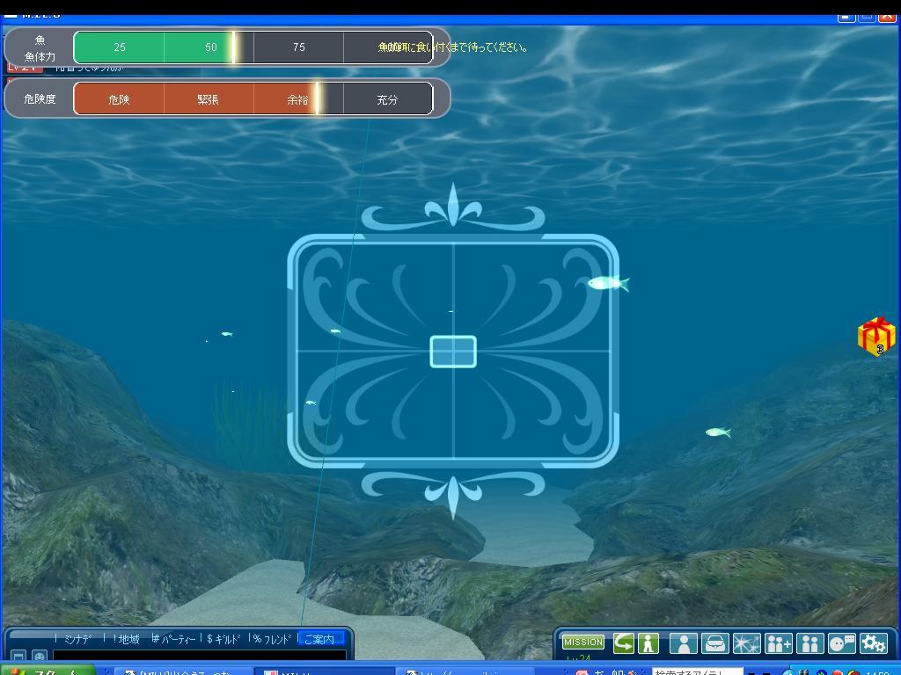The width and height of the screenshot is (901, 675).
Task: Open the gear settings icon
Action: tap(873, 643)
